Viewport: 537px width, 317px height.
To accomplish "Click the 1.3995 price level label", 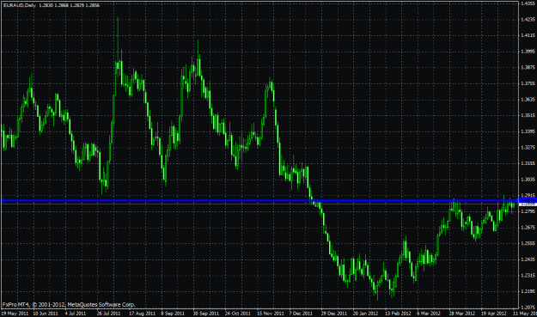I will 528,52.
